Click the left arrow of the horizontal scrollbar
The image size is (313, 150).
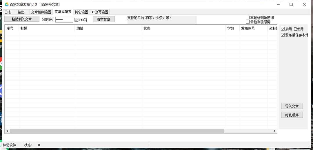[7, 131]
